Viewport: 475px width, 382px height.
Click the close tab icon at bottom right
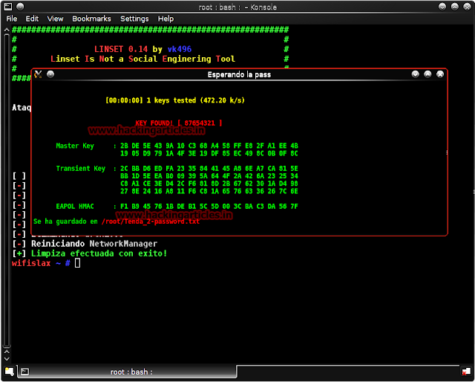[465, 372]
